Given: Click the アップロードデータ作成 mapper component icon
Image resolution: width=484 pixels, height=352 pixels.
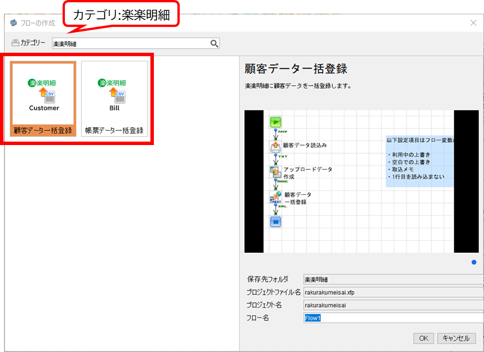Looking at the screenshot, I should (276, 172).
